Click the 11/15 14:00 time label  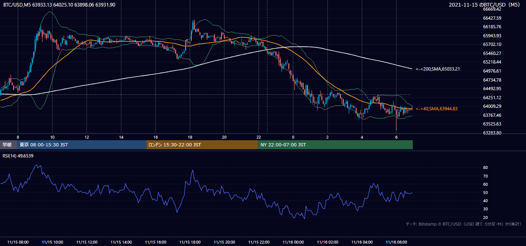121,242
